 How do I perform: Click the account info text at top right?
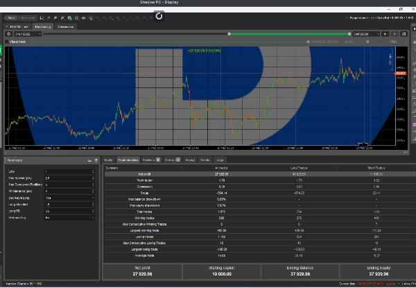pos(380,18)
